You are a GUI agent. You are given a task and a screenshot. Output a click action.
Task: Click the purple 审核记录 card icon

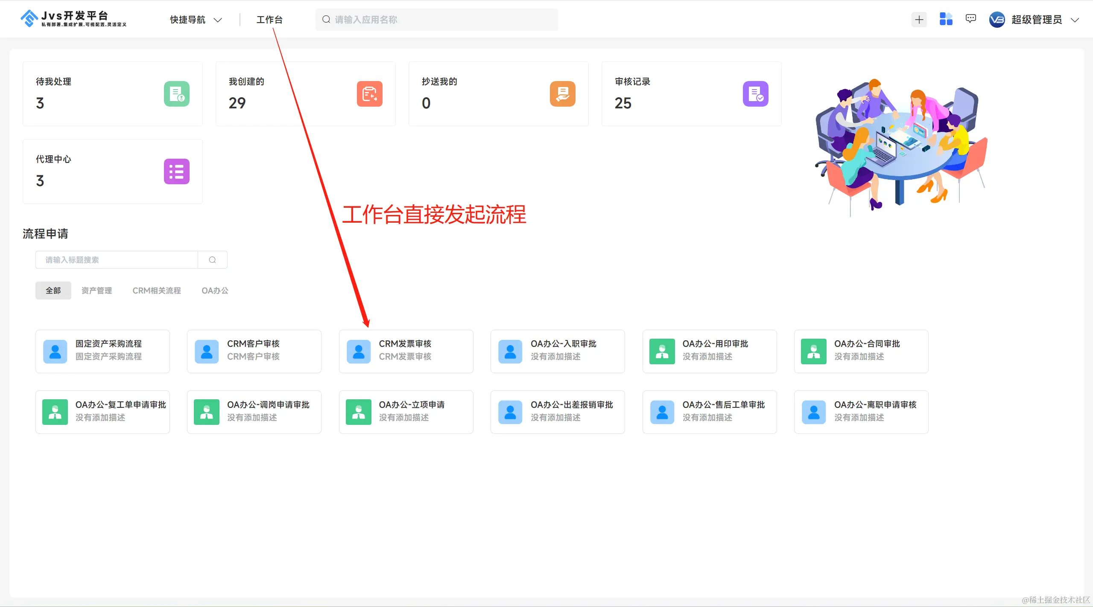click(x=755, y=94)
